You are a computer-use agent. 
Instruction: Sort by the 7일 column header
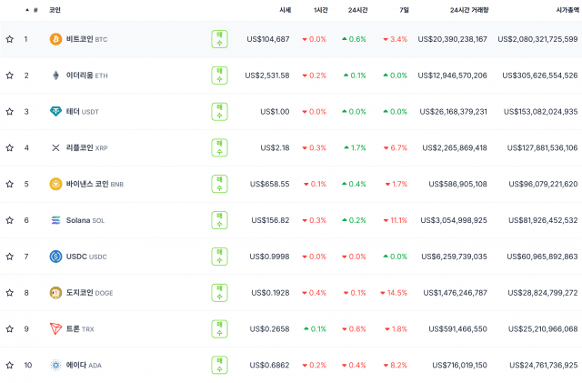402,9
